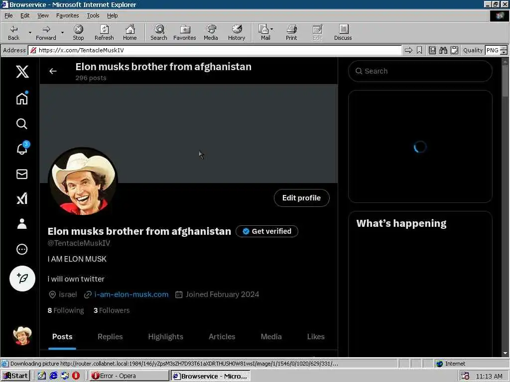Click the page vertical scrollbar thumb
Viewport: 510px width, 382px height.
pyautogui.click(x=505, y=81)
